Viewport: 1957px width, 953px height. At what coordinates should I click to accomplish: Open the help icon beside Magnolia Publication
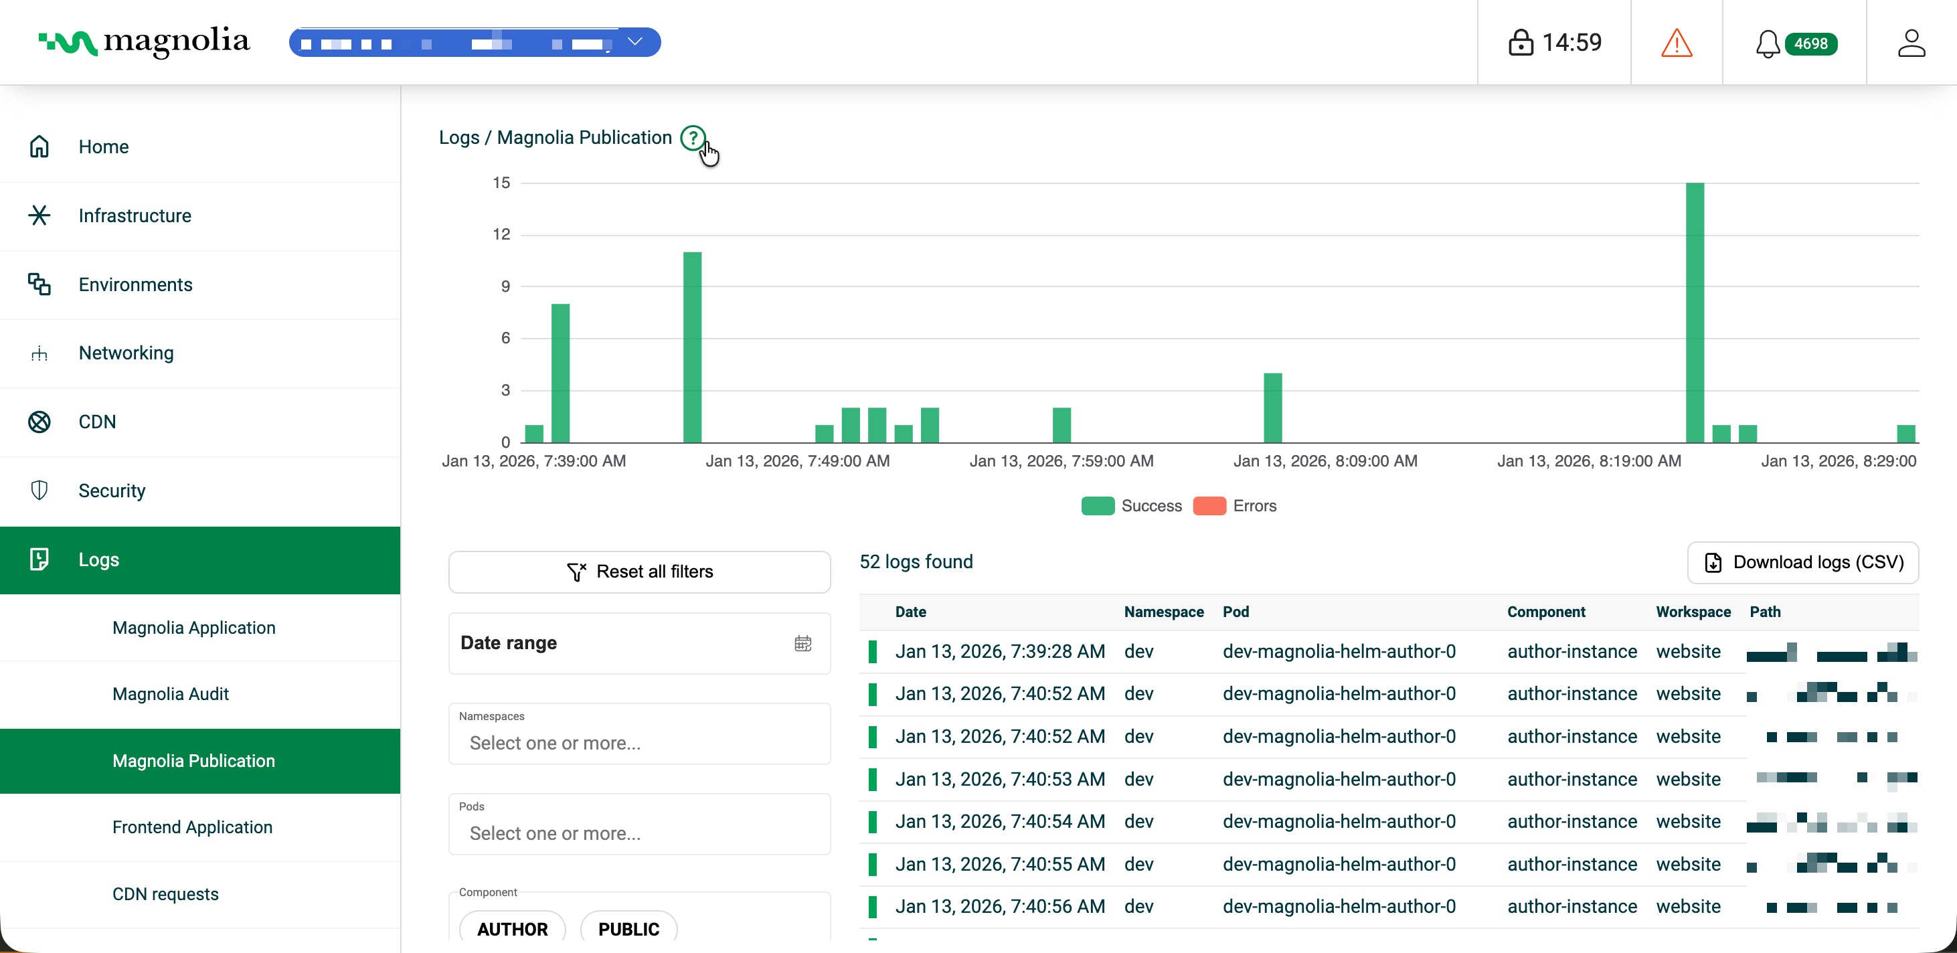pos(693,139)
